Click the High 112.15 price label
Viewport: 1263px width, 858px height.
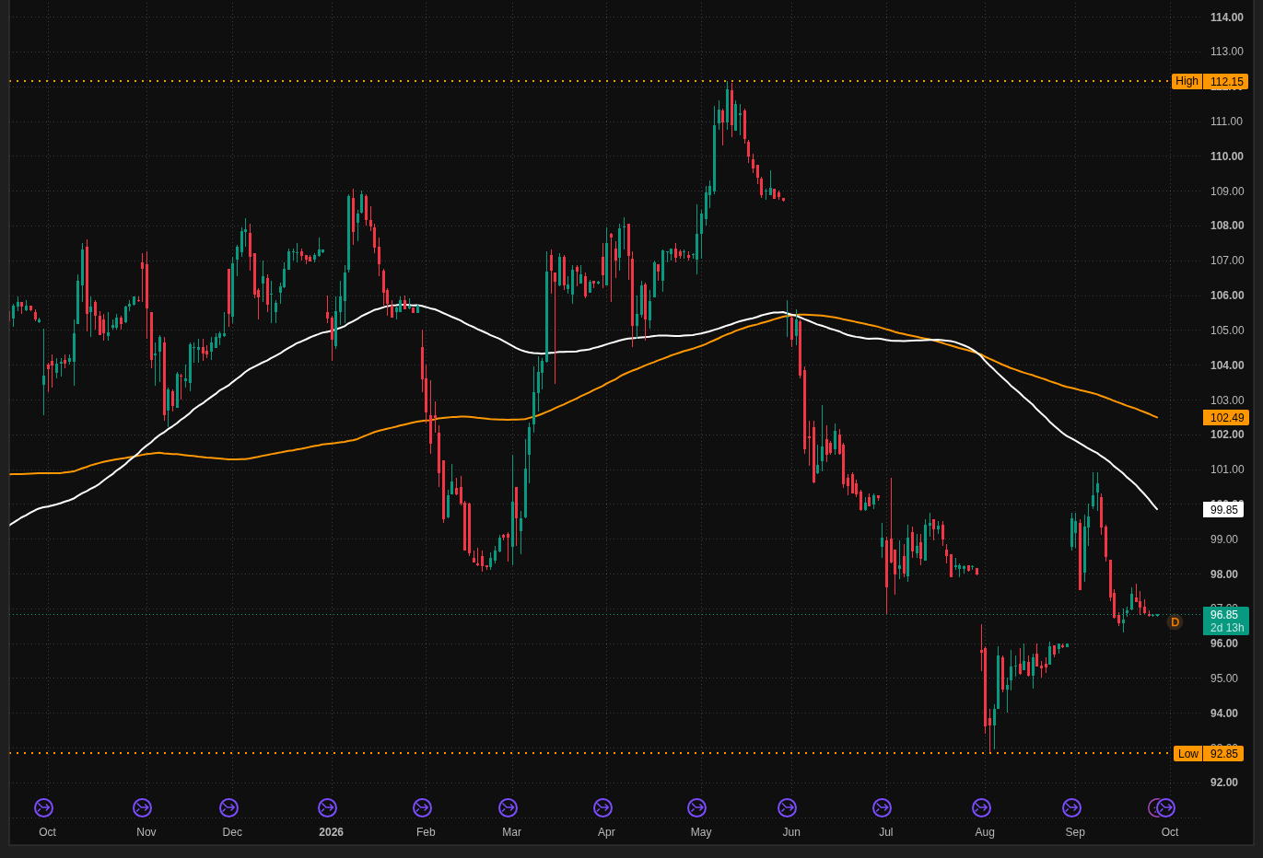pyautogui.click(x=1210, y=81)
